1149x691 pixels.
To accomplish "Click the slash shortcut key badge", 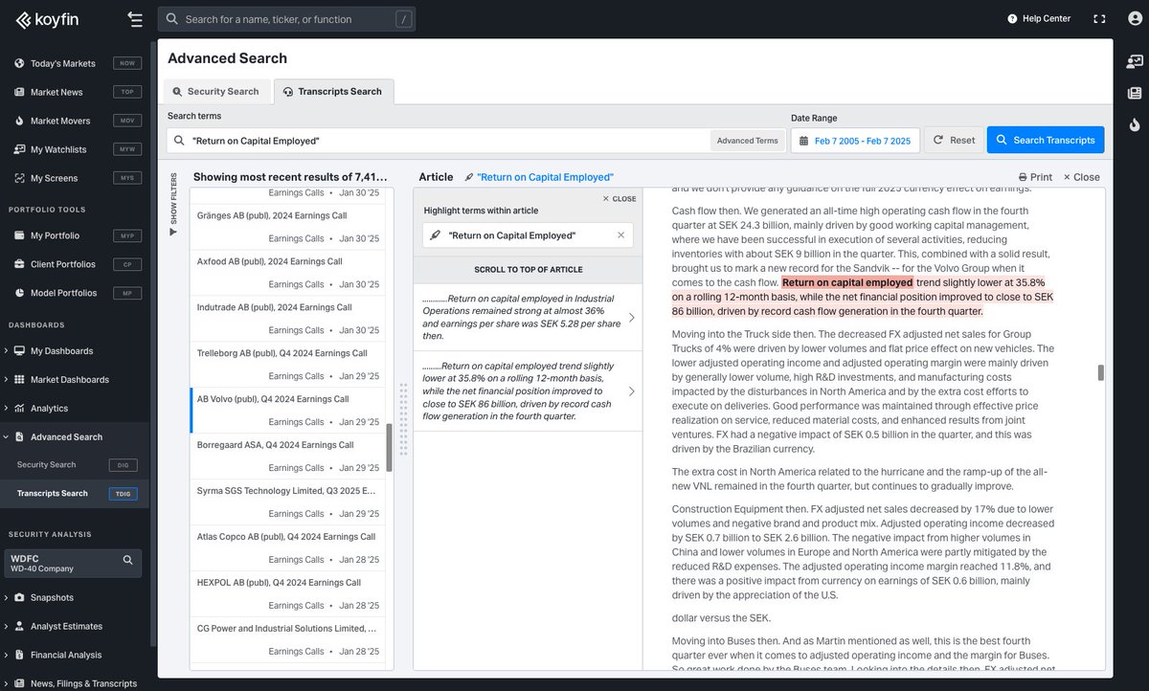I will point(404,19).
